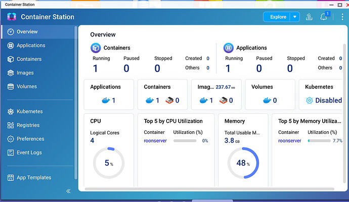Click the Disabled Kubernetes status
Image resolution: width=349 pixels, height=202 pixels.
(329, 100)
